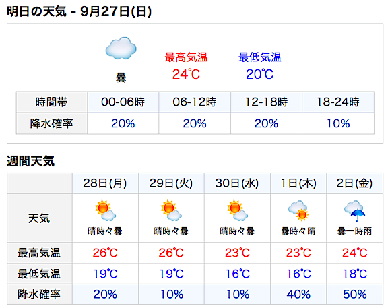Screen dimensions: 388x308
Task: Select the 2日(金) column header
Action: tap(354, 183)
